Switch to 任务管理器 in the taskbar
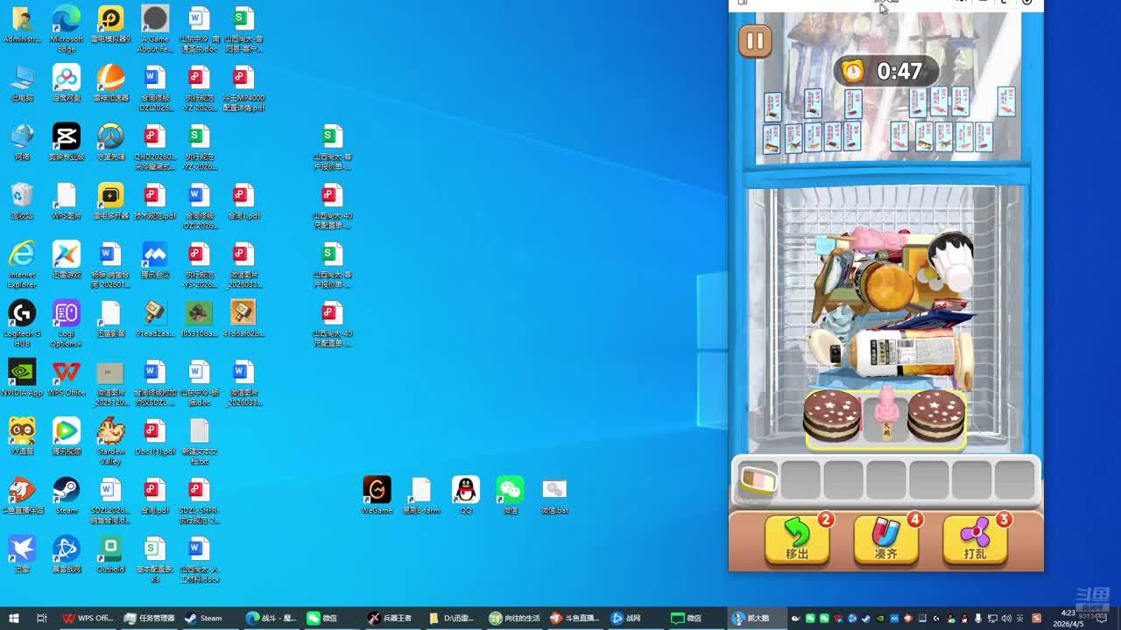The image size is (1121, 630). 150,619
